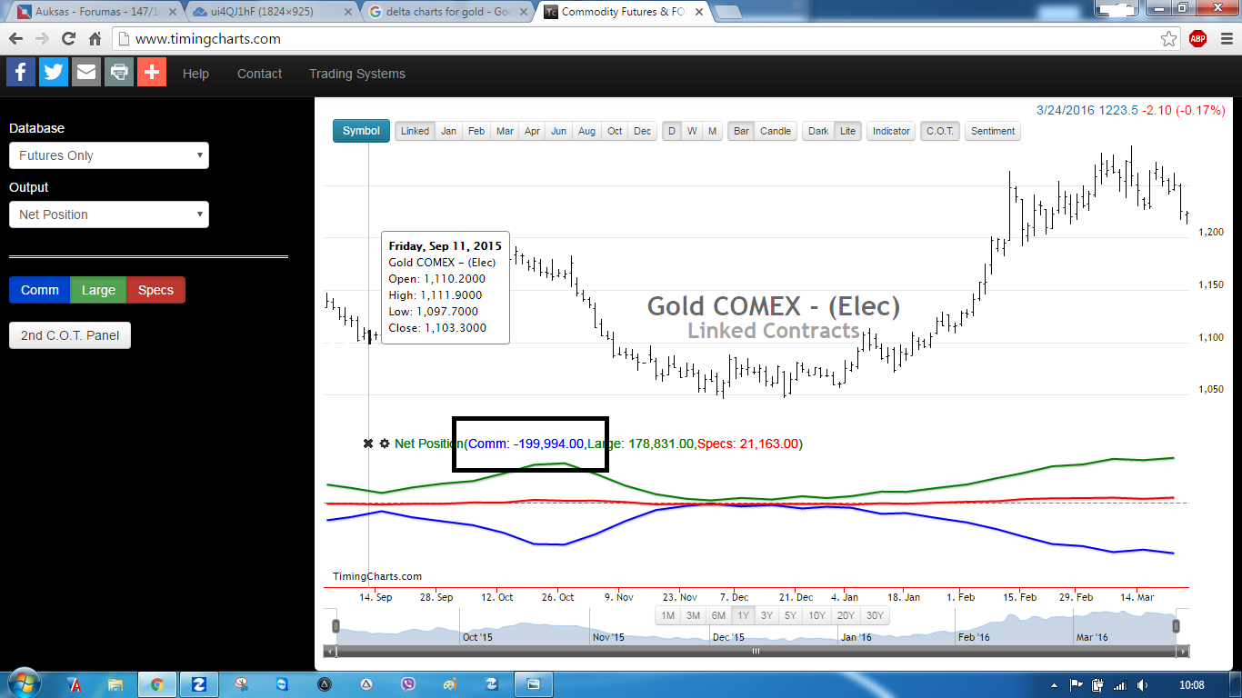Image resolution: width=1242 pixels, height=698 pixels.
Task: Click the browser back arrow
Action: pyautogui.click(x=16, y=39)
